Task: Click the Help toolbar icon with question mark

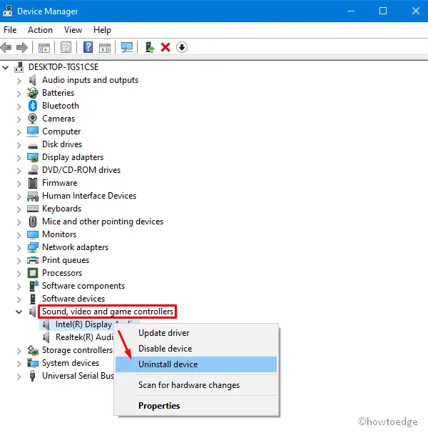Action: click(88, 48)
